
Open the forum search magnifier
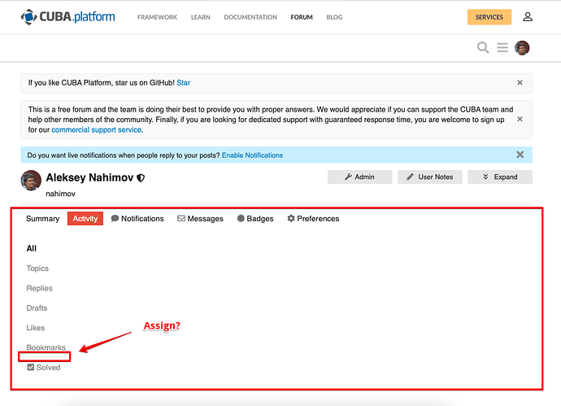pyautogui.click(x=483, y=47)
